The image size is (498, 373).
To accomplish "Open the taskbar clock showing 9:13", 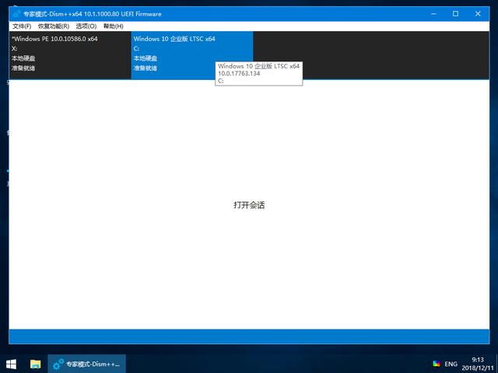I will tap(477, 364).
